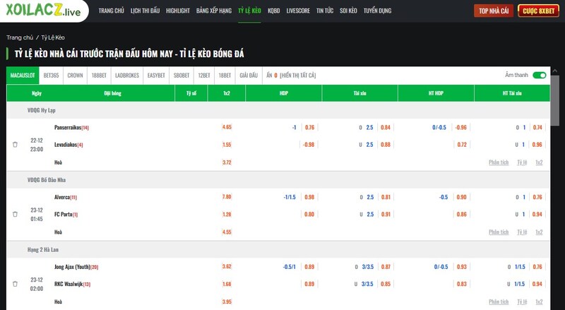Delete the Jong Ajax vs RKC Waalwijk row

[x=15, y=283]
